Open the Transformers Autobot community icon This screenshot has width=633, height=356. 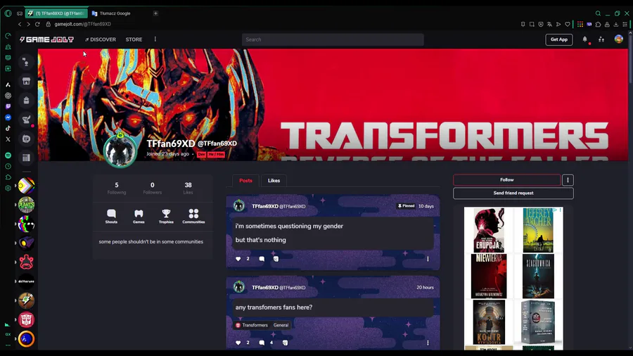pyautogui.click(x=26, y=319)
